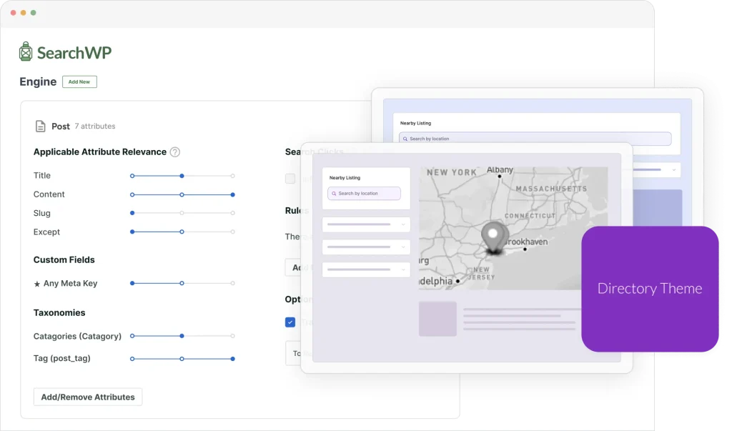Set Title relevance slider to its maximum stop
The height and width of the screenshot is (431, 732).
tap(232, 176)
